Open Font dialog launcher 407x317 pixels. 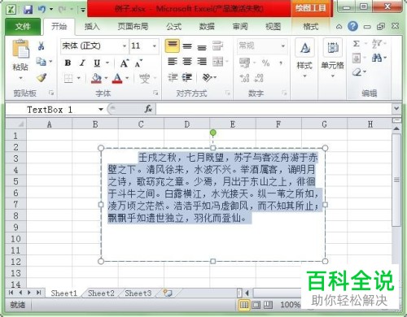[x=155, y=93]
